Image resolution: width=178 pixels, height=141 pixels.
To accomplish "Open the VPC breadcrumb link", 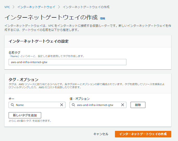I will point(7,7).
